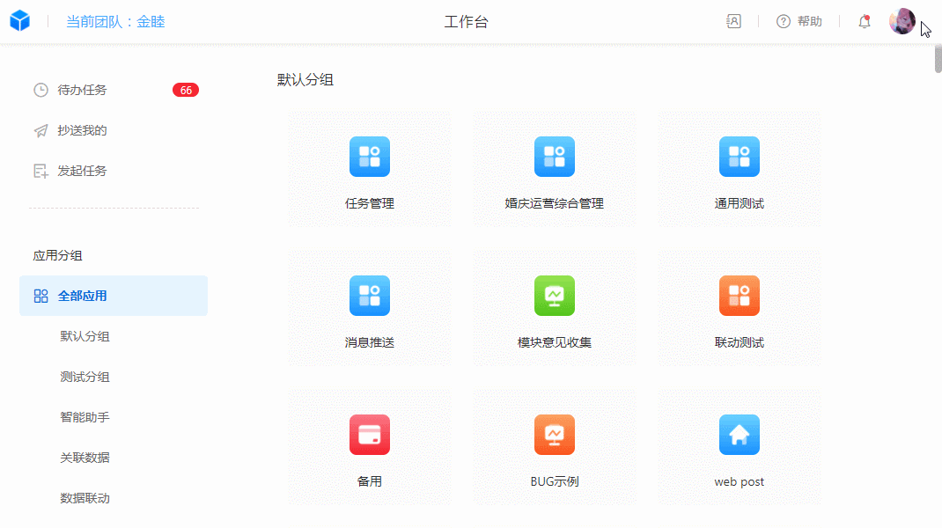
Task: Open the green 模块意见收集 app icon
Action: [x=554, y=296]
